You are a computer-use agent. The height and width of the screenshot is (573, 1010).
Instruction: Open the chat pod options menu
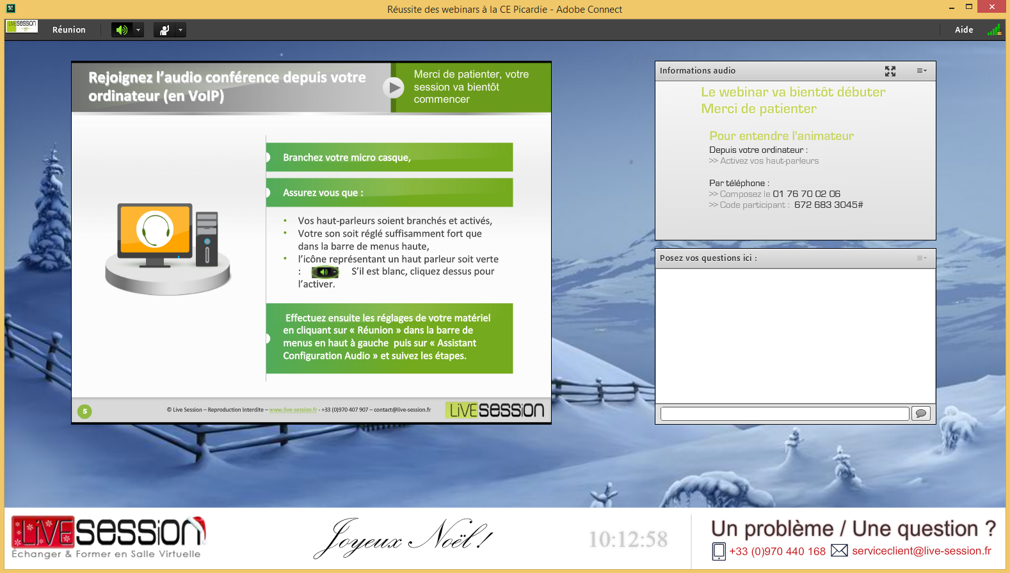click(922, 258)
